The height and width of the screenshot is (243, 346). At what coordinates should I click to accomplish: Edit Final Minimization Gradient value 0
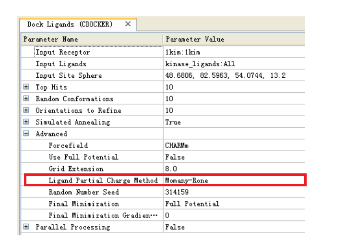[x=167, y=215]
